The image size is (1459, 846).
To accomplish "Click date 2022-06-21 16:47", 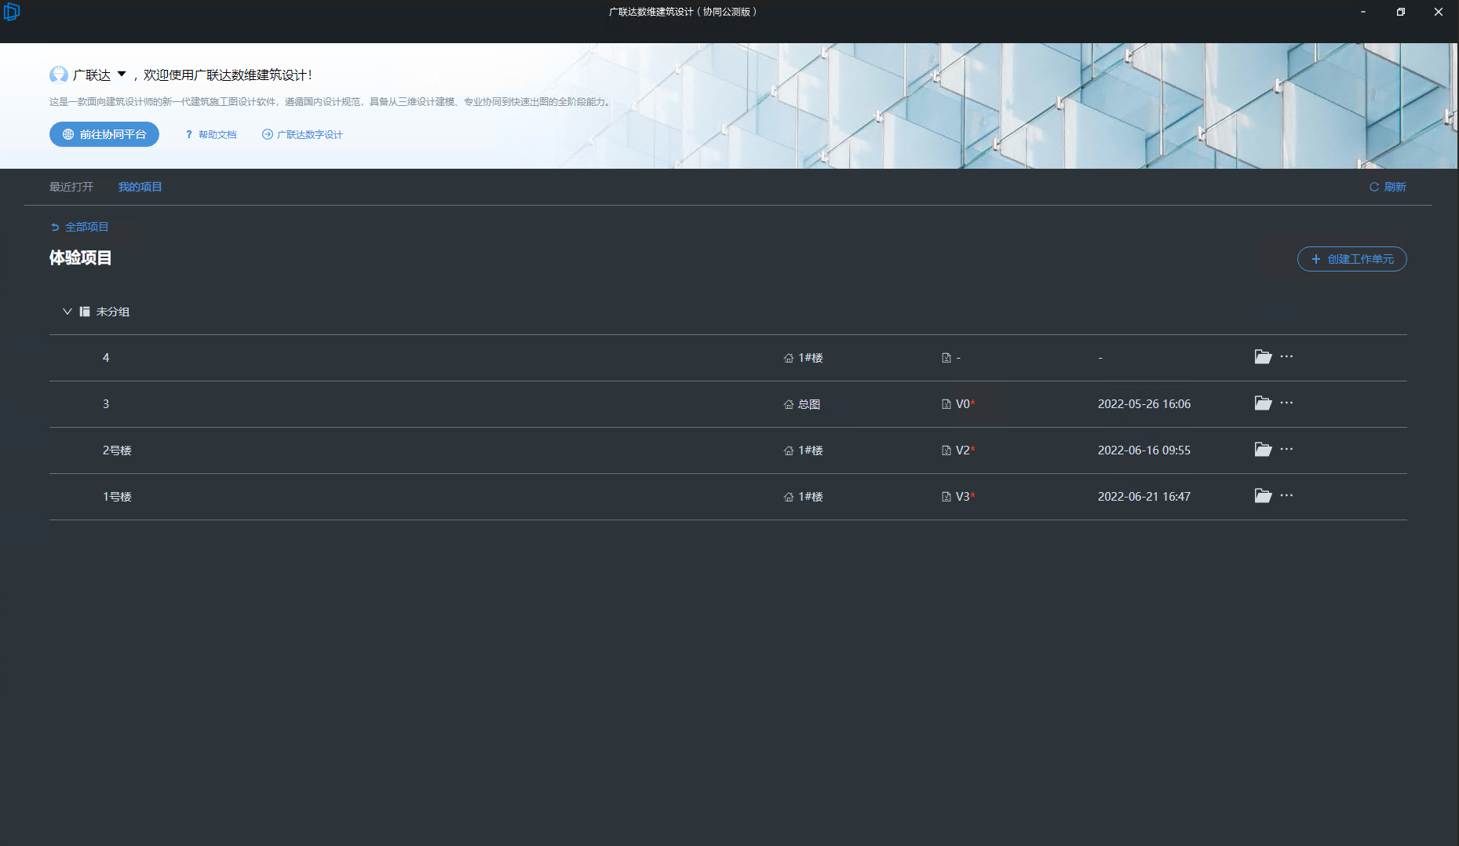I will (x=1144, y=497).
